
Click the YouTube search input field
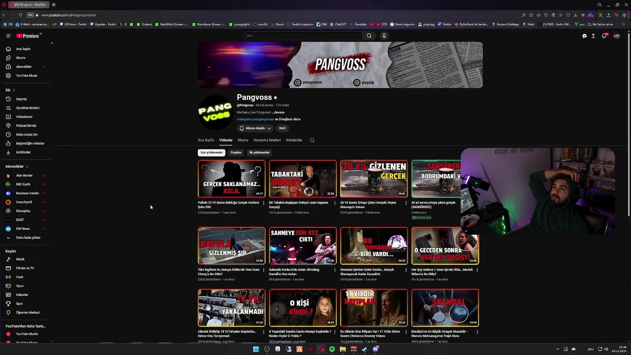(303, 35)
